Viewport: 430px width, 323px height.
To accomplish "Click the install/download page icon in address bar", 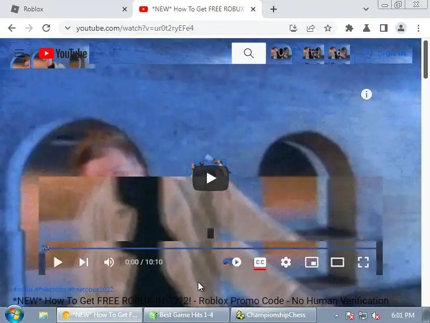I will pyautogui.click(x=293, y=28).
